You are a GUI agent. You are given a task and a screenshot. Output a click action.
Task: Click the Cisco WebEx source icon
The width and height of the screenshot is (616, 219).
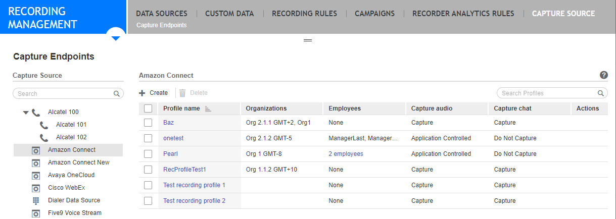36,188
